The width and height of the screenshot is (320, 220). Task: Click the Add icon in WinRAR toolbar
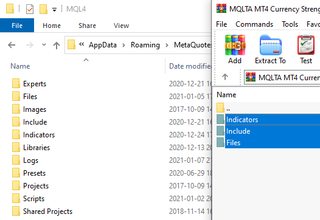pyautogui.click(x=235, y=49)
